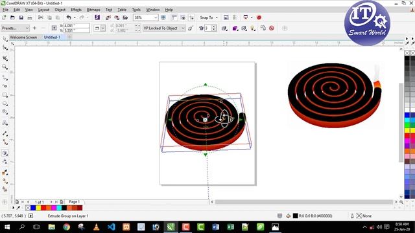Select the Freehand tool in the toolbox
Viewport: 415px width, 233px height.
point(5,78)
